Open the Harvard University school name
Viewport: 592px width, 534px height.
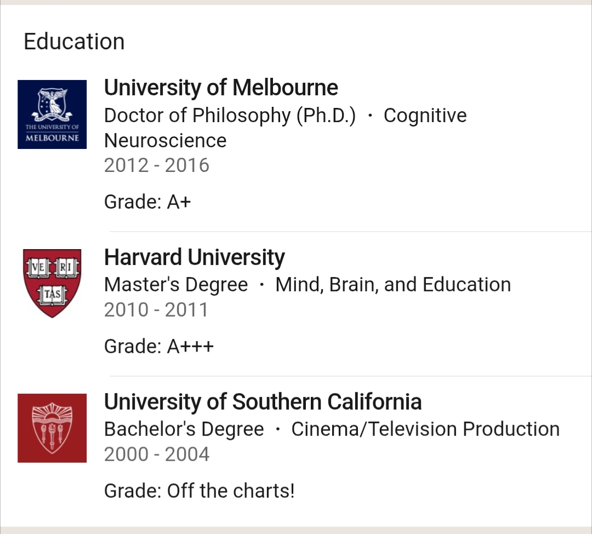(x=195, y=257)
